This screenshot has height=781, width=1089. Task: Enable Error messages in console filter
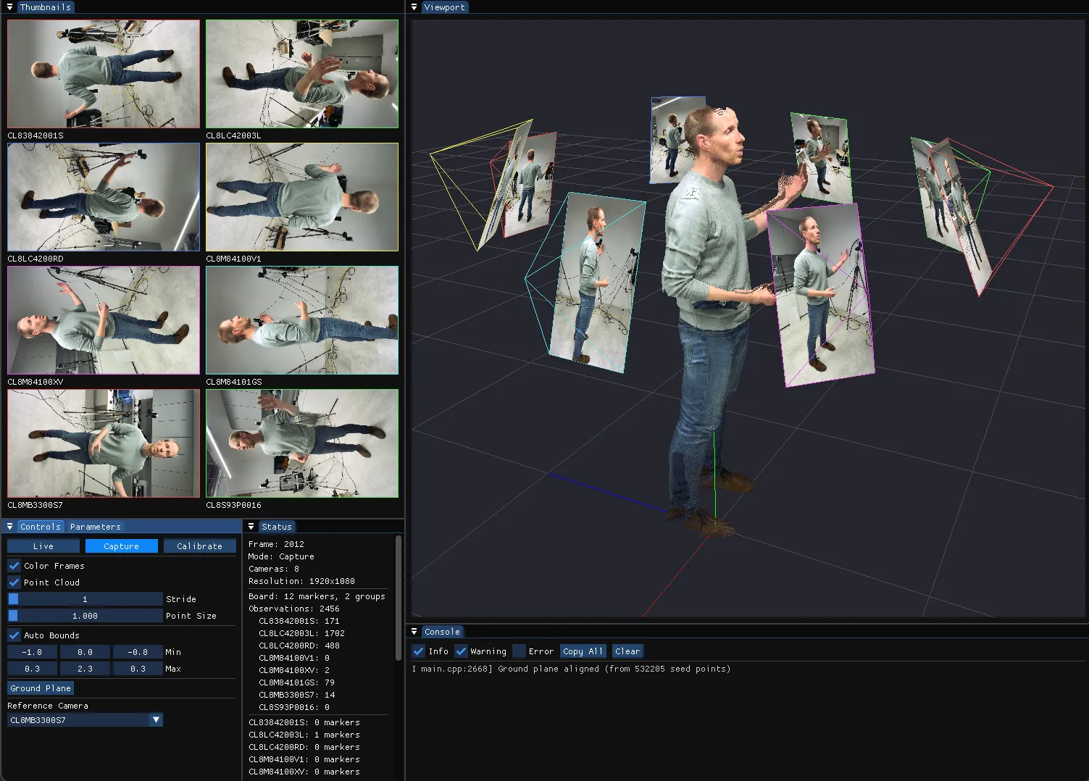(519, 651)
